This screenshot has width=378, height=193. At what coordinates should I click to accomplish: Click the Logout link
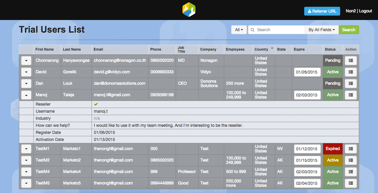(x=366, y=11)
